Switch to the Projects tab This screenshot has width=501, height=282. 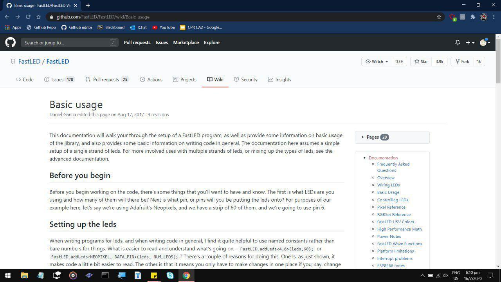point(185,80)
